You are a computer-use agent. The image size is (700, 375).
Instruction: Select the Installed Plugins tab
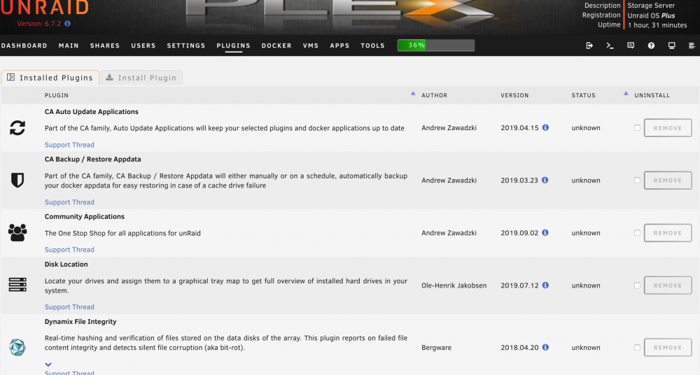(50, 78)
